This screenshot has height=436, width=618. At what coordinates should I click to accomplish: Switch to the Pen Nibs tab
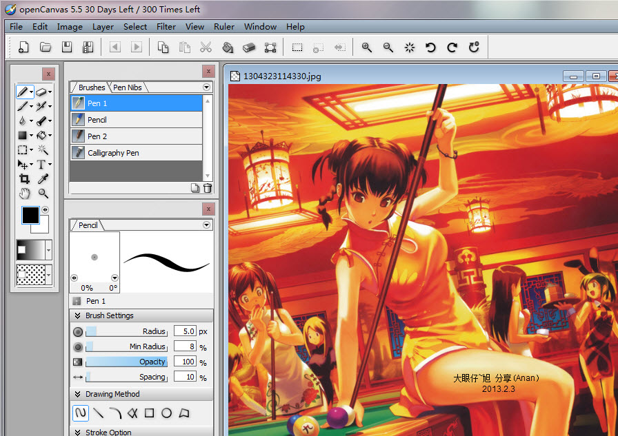[x=128, y=87]
